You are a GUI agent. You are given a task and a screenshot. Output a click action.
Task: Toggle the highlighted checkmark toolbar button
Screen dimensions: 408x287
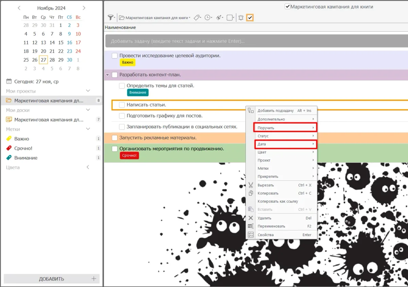point(250,18)
